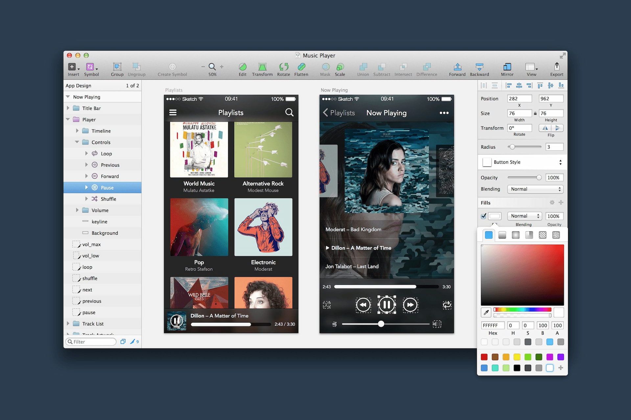Expand the Timeline group
The width and height of the screenshot is (631, 420).
click(77, 131)
